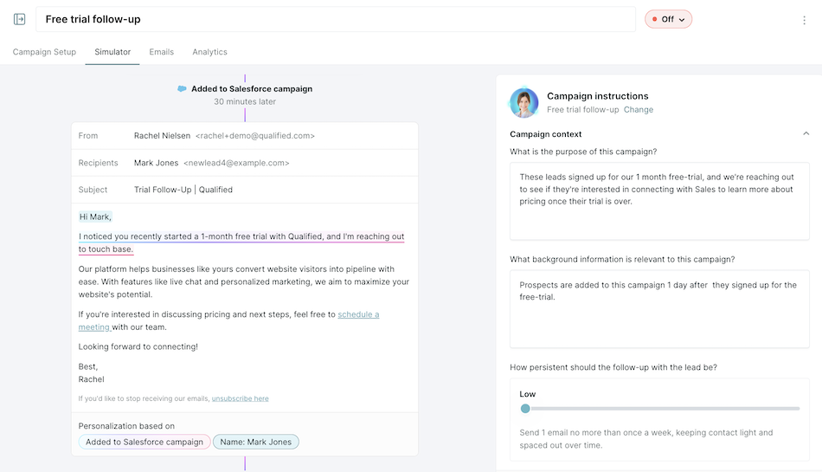The height and width of the screenshot is (472, 822).
Task: Follow the schedule a meeting link
Action: click(358, 314)
